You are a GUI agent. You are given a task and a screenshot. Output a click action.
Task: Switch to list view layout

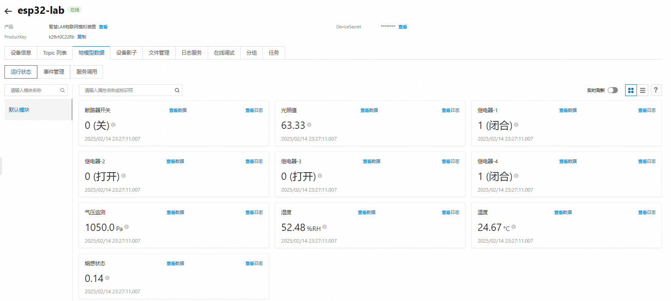[x=643, y=90]
